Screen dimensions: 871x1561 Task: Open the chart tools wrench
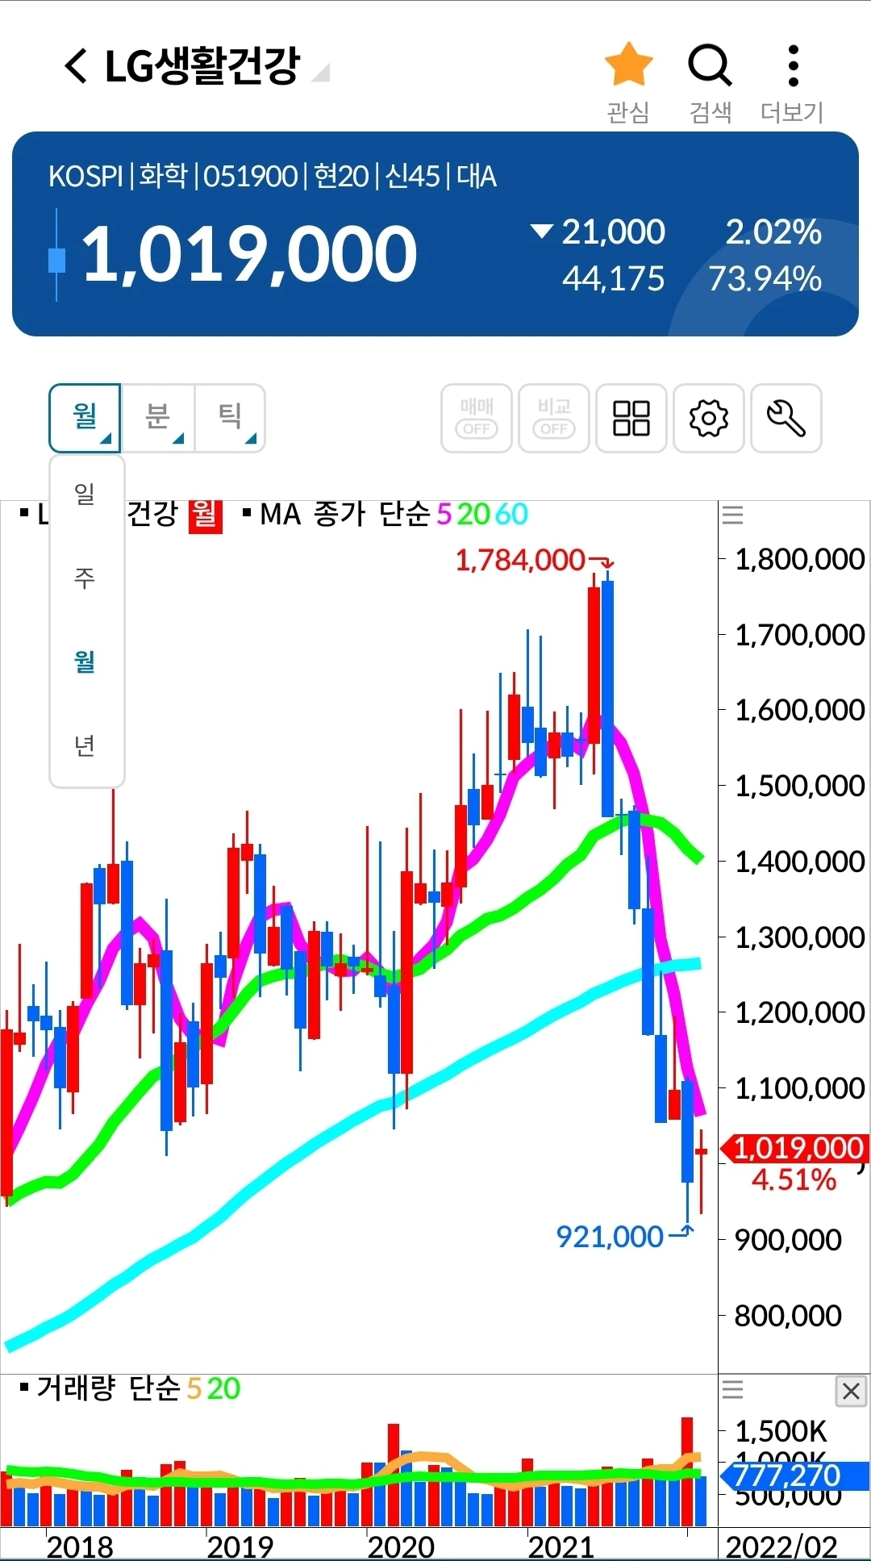[x=786, y=418]
